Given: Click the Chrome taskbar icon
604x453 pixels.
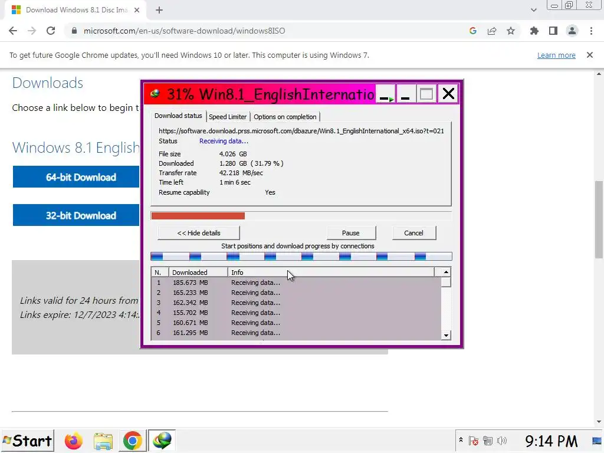Looking at the screenshot, I should pos(132,441).
